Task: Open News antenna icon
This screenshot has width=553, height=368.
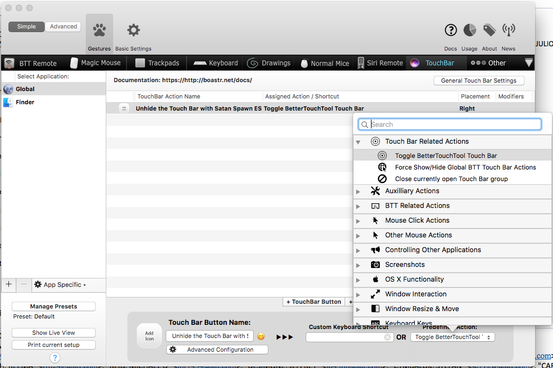Action: (509, 30)
